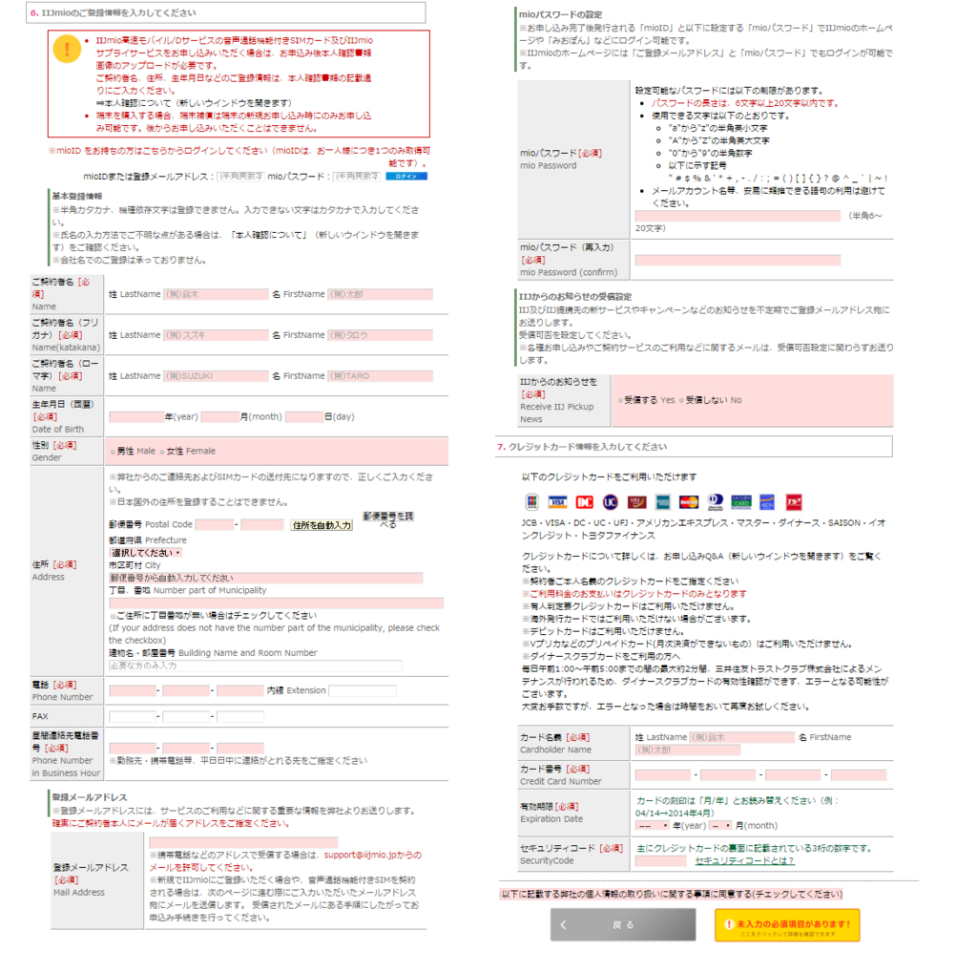Click the AEON card icon

(x=767, y=501)
